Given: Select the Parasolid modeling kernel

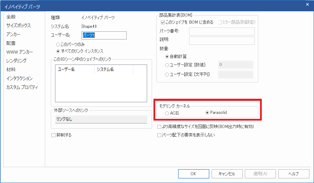Looking at the screenshot, I should point(207,113).
